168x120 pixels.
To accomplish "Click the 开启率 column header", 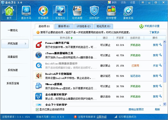I will coord(120,38).
